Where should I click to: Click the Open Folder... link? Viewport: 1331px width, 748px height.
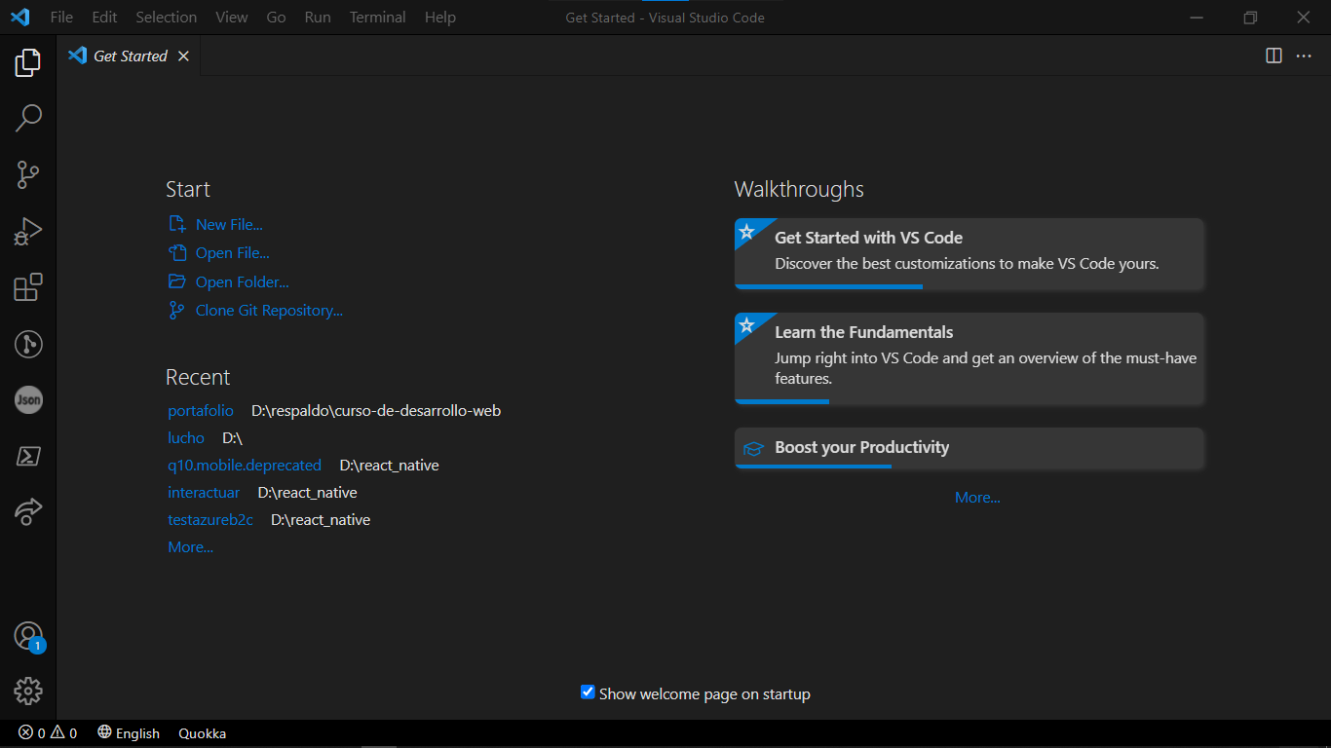tap(229, 282)
